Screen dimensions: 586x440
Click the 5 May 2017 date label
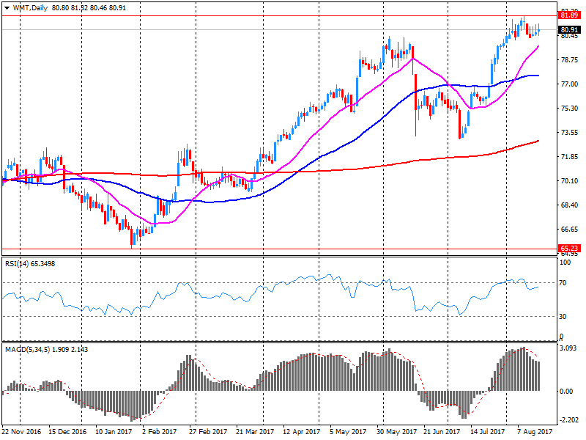(x=347, y=431)
